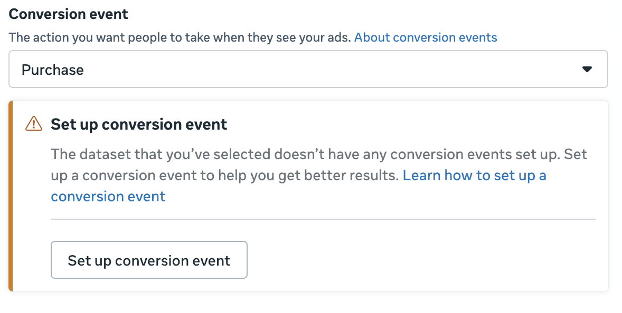Image resolution: width=622 pixels, height=313 pixels.
Task: Click the orange stripe on the alert card
Action: pos(11,196)
